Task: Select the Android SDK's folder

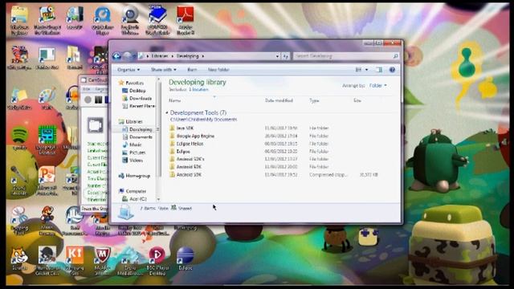Action: point(190,159)
